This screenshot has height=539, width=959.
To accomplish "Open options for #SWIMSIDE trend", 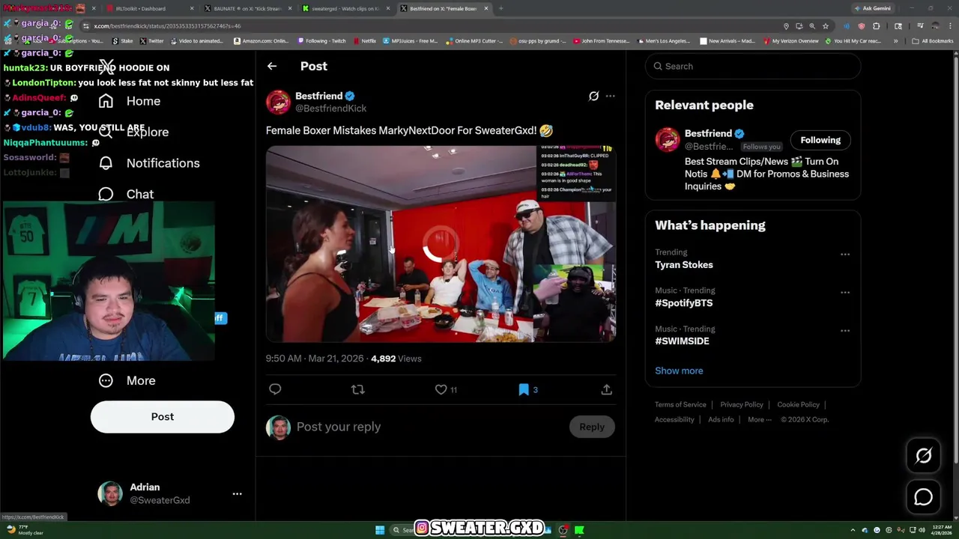I will click(x=845, y=331).
